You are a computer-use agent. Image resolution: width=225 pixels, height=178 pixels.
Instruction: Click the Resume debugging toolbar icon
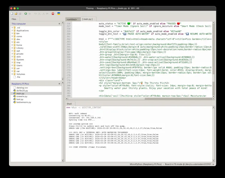47,13
